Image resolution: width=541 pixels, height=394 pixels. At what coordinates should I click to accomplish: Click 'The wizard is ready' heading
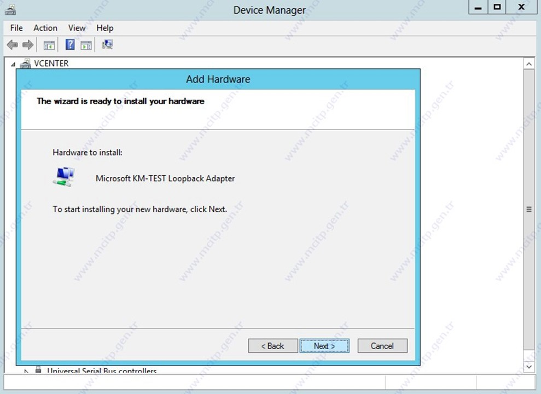click(x=120, y=101)
